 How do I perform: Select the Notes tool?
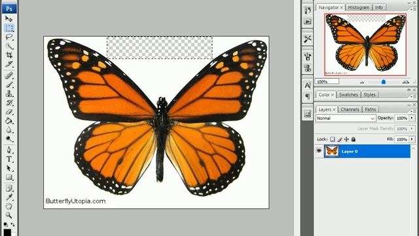tap(9, 188)
